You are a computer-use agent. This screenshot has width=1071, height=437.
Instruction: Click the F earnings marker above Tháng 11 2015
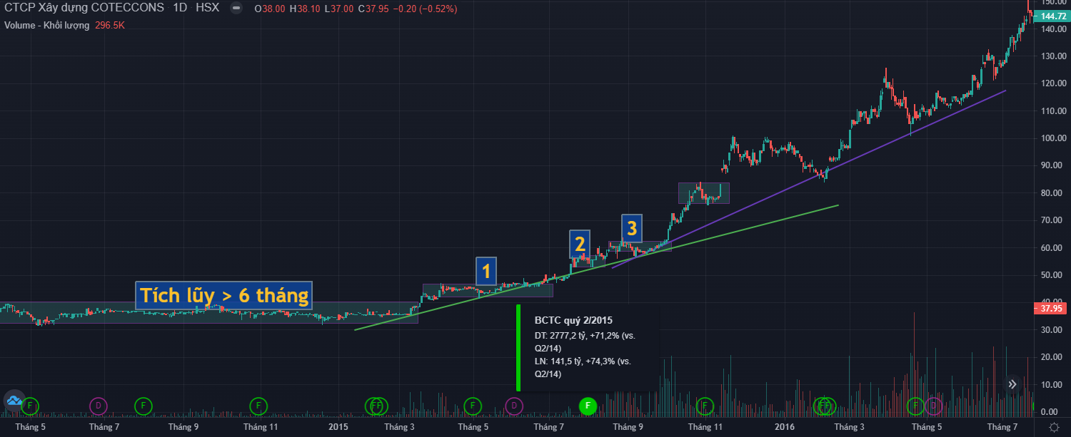705,406
